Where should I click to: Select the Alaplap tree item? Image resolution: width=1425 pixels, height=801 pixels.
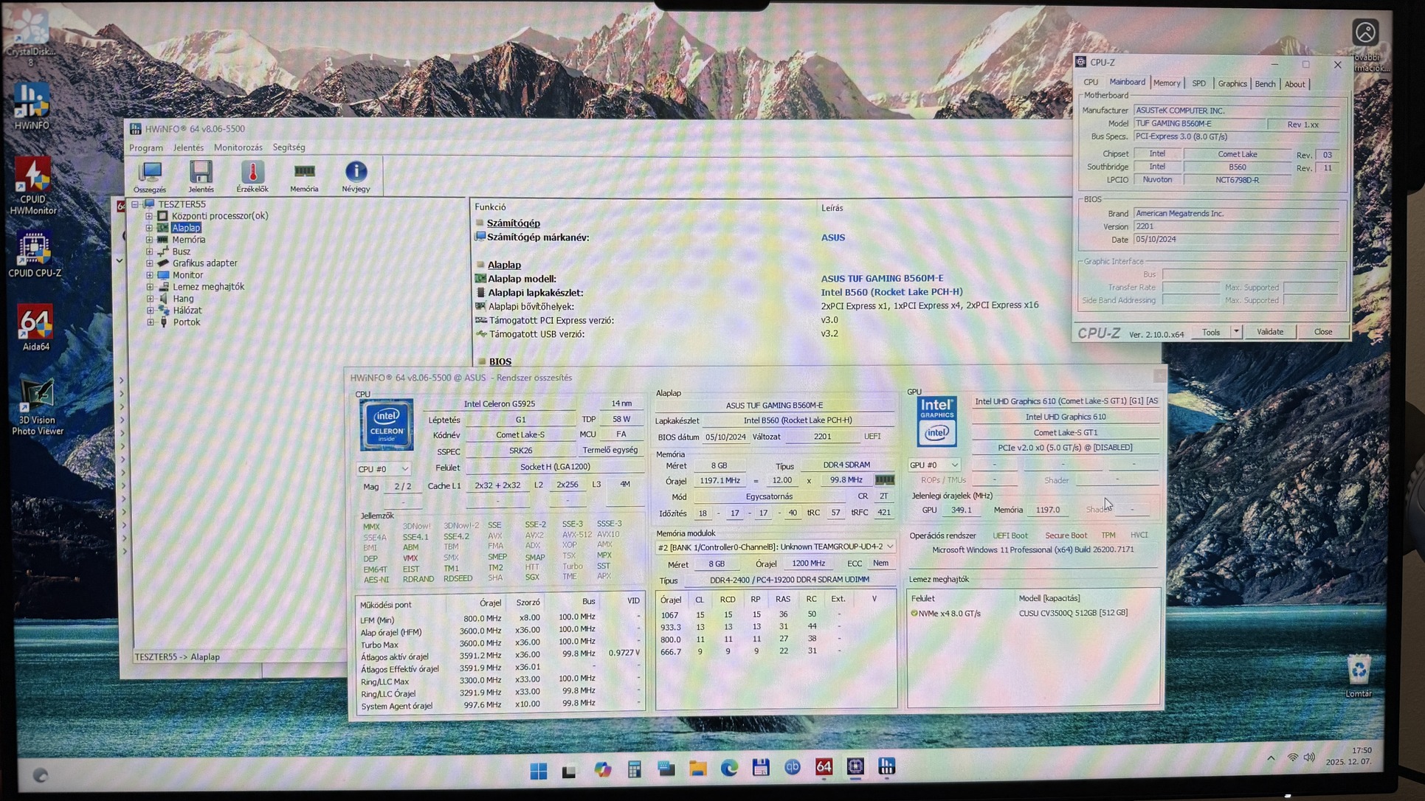click(x=186, y=228)
